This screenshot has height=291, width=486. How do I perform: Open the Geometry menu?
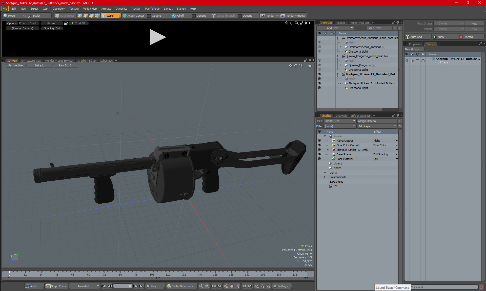(x=58, y=9)
